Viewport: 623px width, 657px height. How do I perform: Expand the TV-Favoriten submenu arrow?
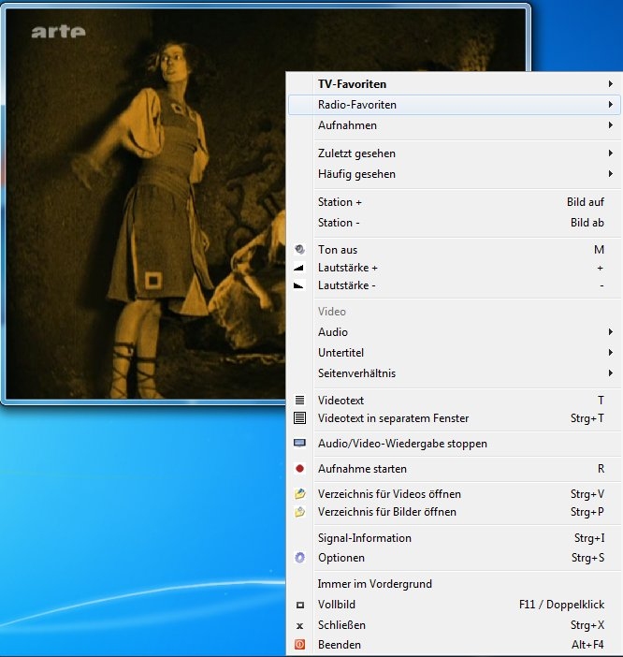pos(610,84)
